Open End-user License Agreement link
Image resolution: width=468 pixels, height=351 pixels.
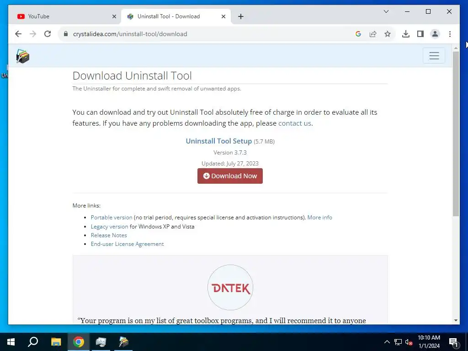[x=128, y=244]
